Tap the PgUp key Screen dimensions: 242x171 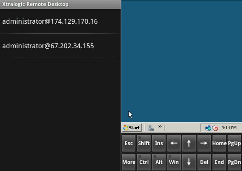click(x=234, y=143)
